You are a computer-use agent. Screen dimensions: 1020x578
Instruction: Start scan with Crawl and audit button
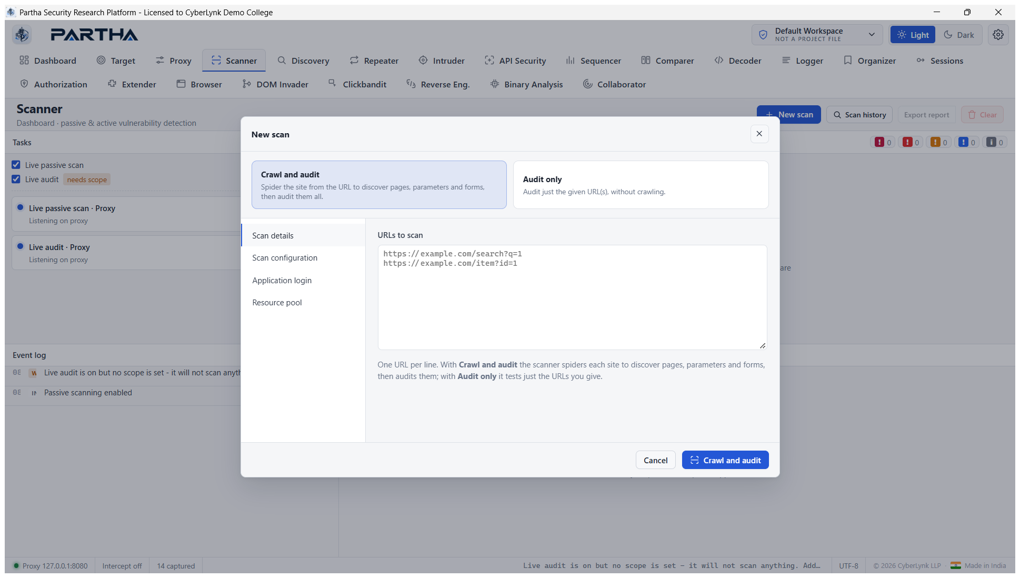[x=725, y=460]
